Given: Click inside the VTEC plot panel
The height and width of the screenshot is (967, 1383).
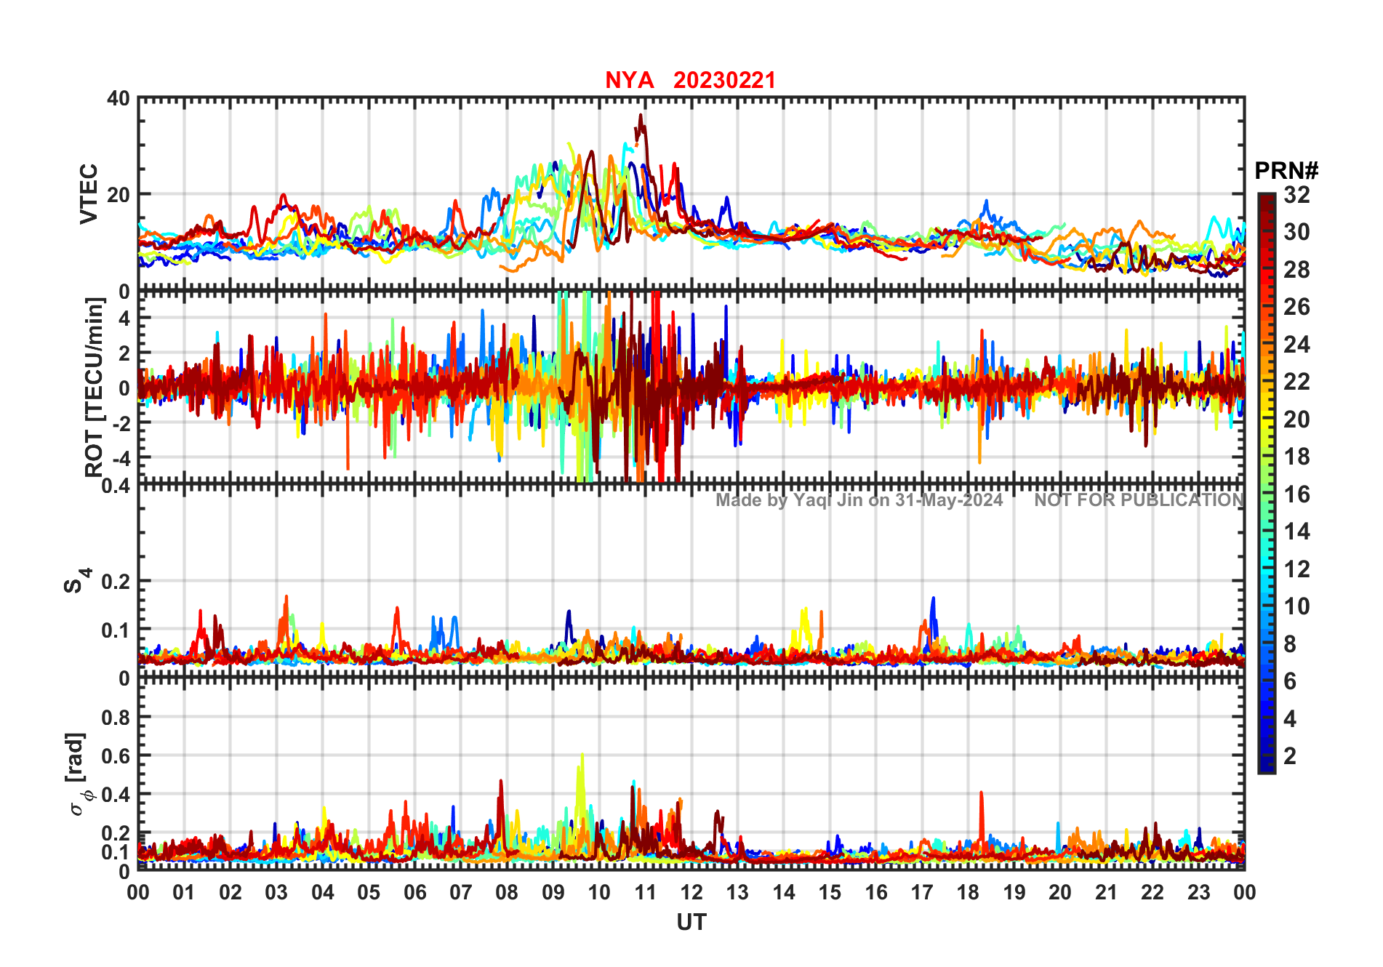Looking at the screenshot, I should 691,194.
